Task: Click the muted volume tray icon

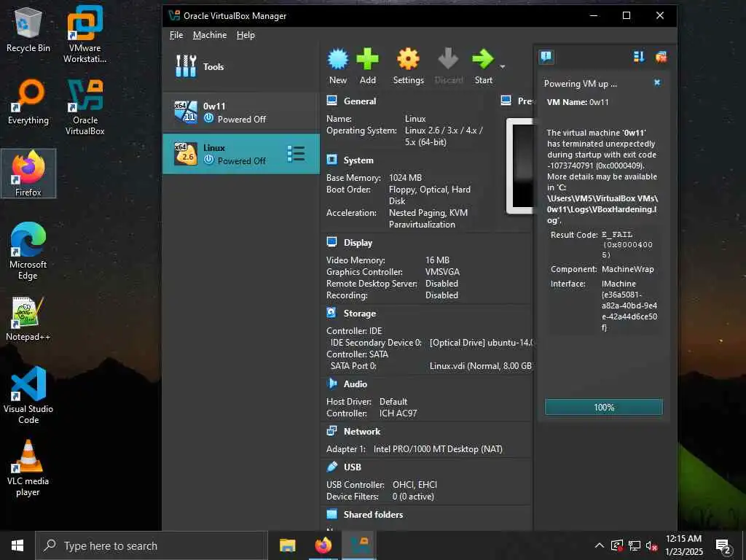Action: click(x=651, y=545)
